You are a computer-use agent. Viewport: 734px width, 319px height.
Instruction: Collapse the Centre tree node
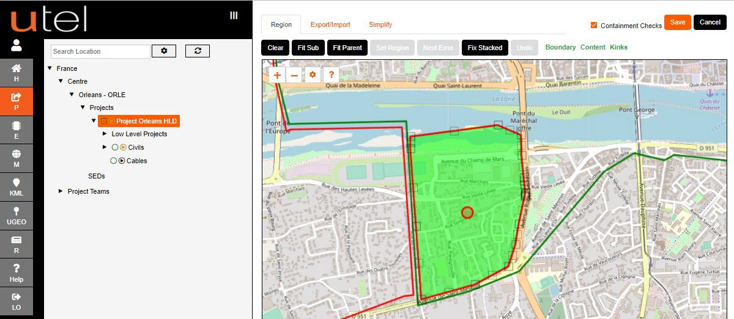61,81
